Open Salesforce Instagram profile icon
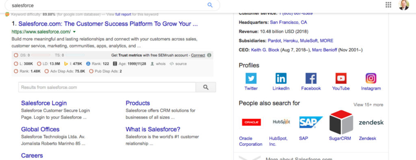The height and width of the screenshot is (160, 416). (x=371, y=78)
